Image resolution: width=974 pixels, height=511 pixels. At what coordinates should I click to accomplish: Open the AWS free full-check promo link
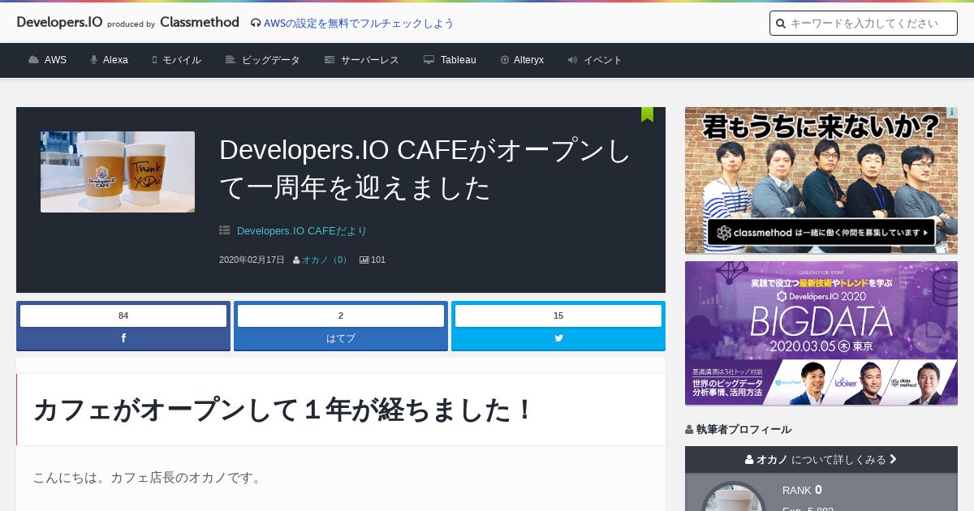pyautogui.click(x=359, y=24)
